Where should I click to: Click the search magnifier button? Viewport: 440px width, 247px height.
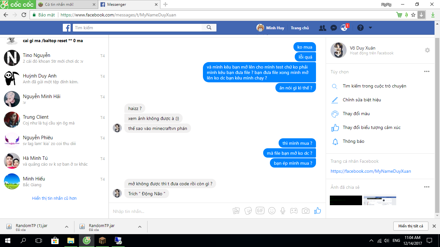(x=209, y=28)
